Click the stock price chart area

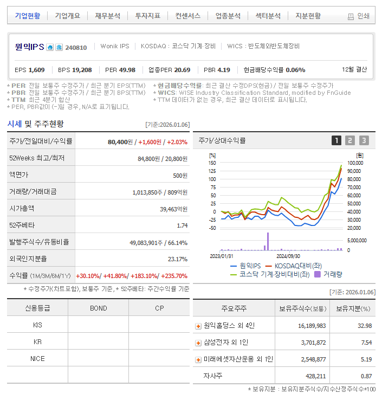click(281, 195)
